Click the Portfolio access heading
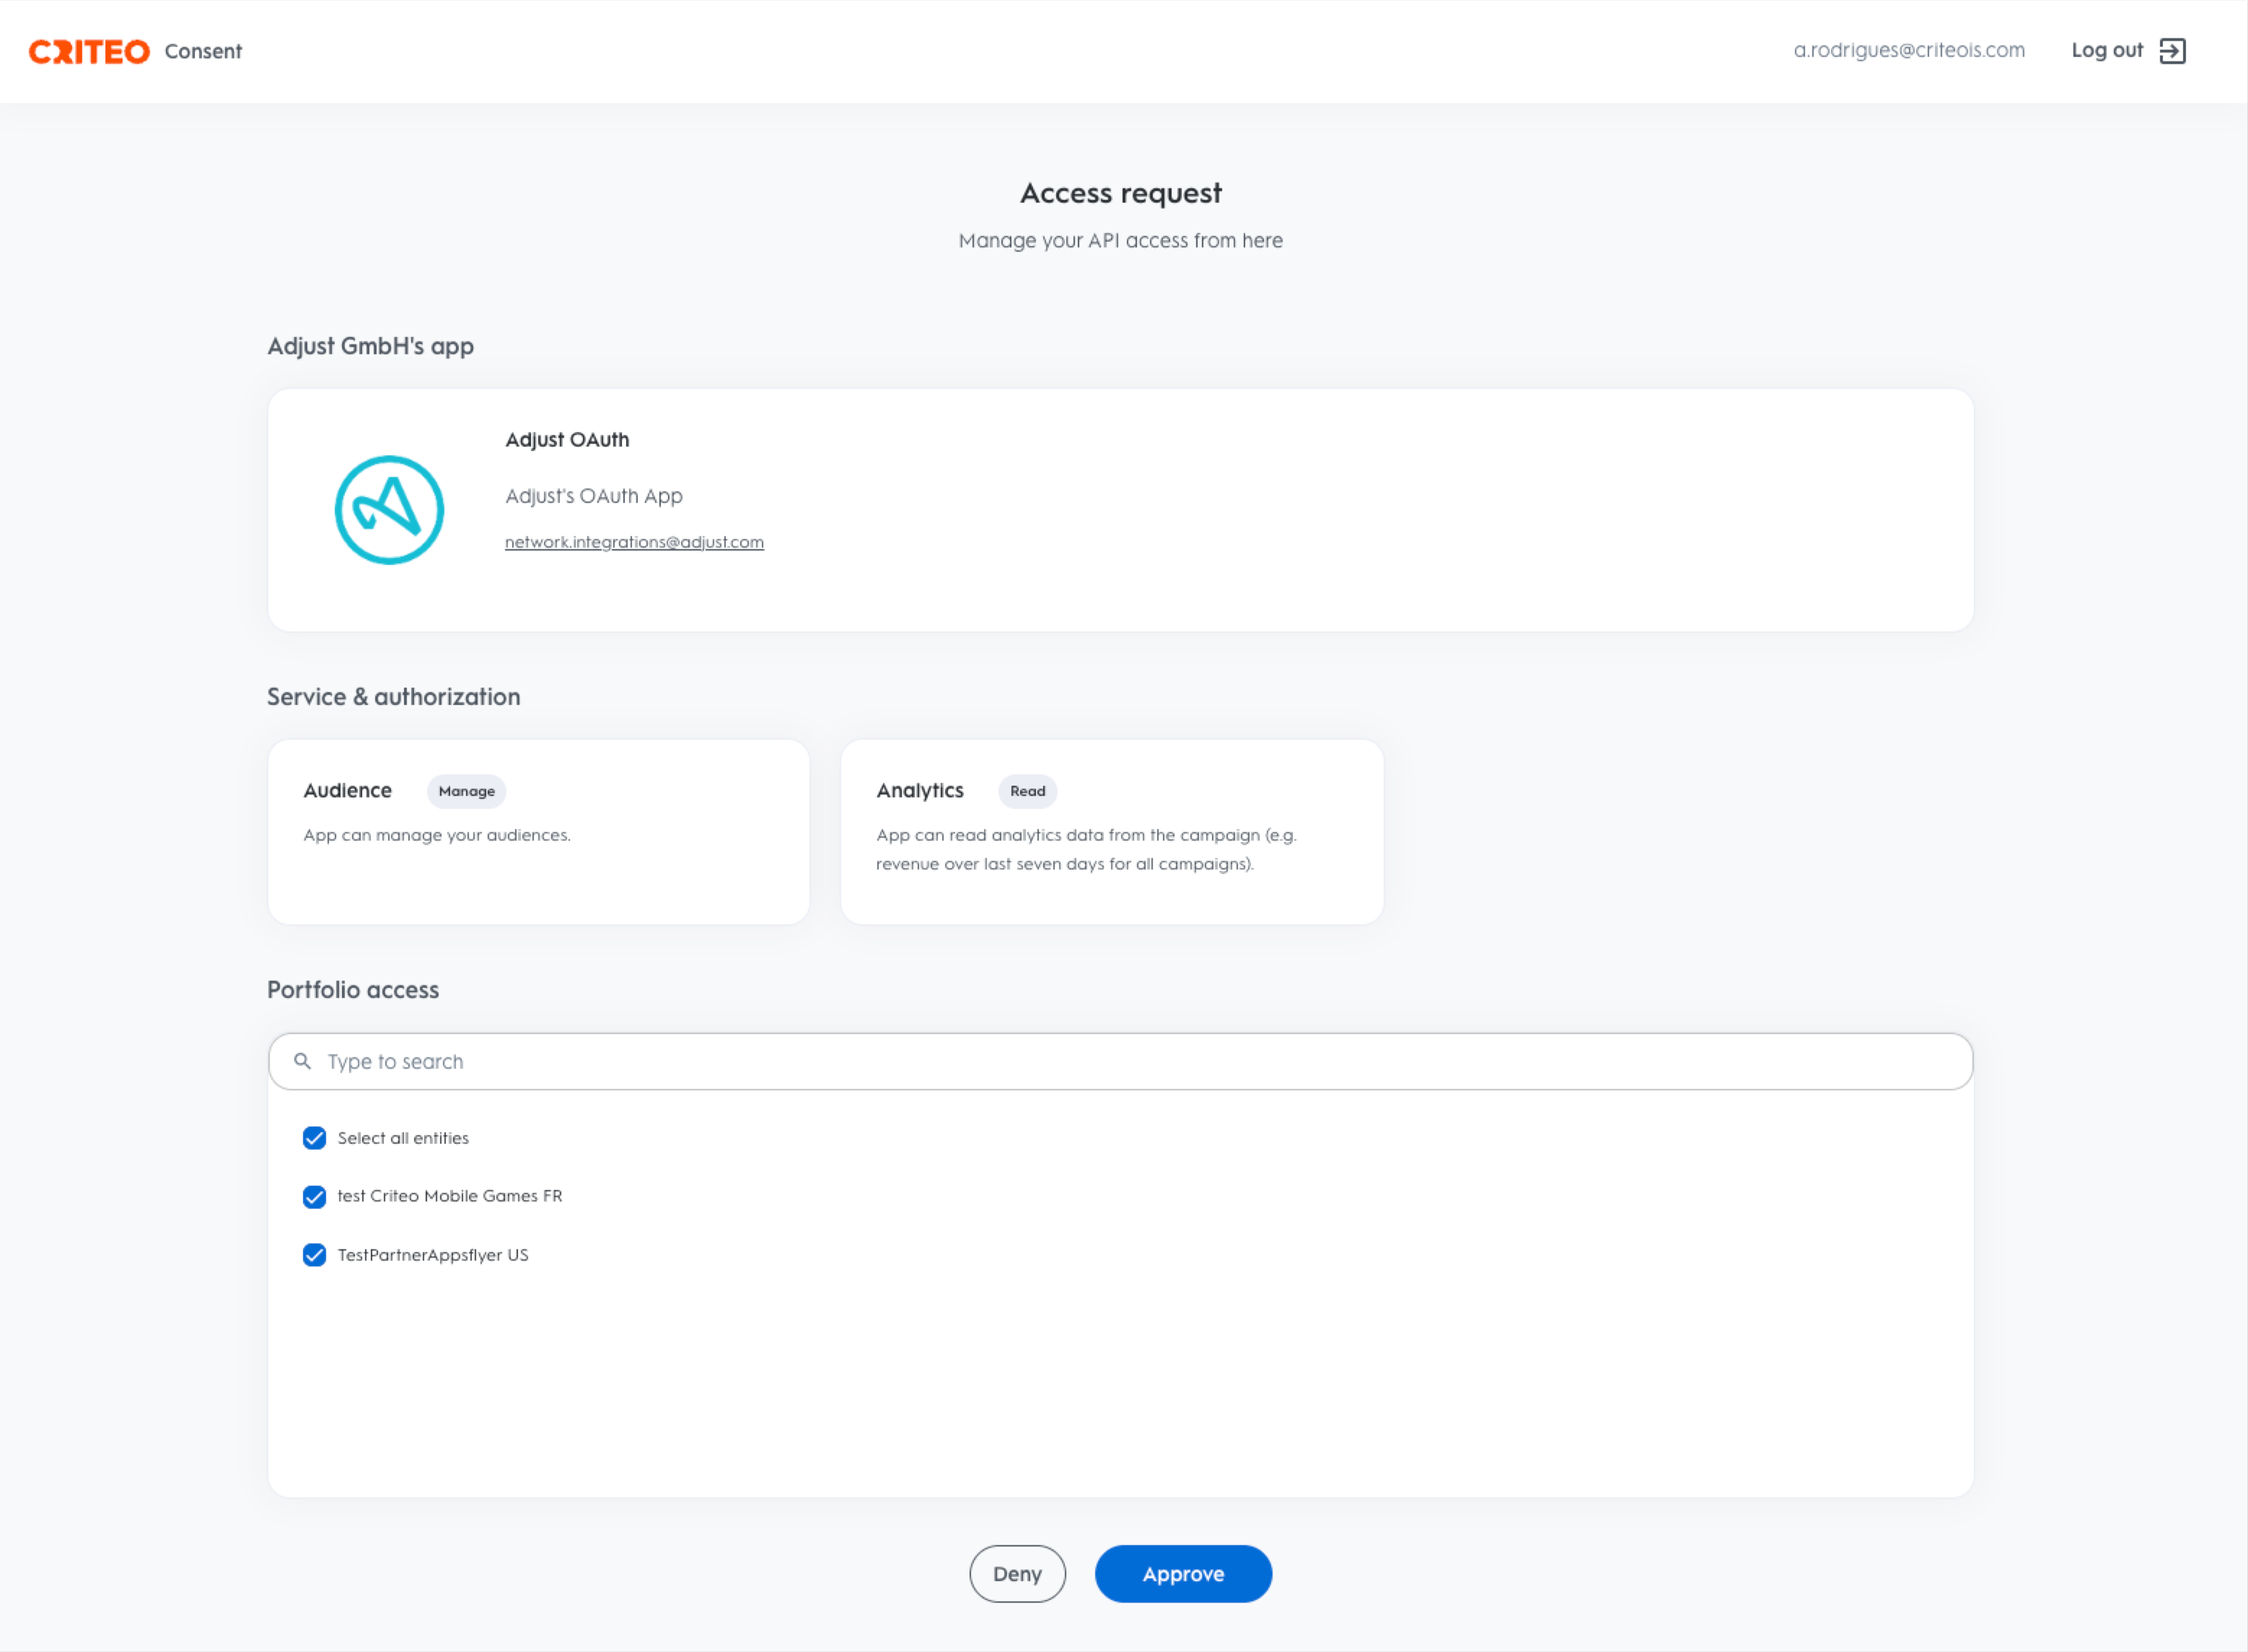The width and height of the screenshot is (2248, 1652). point(353,990)
